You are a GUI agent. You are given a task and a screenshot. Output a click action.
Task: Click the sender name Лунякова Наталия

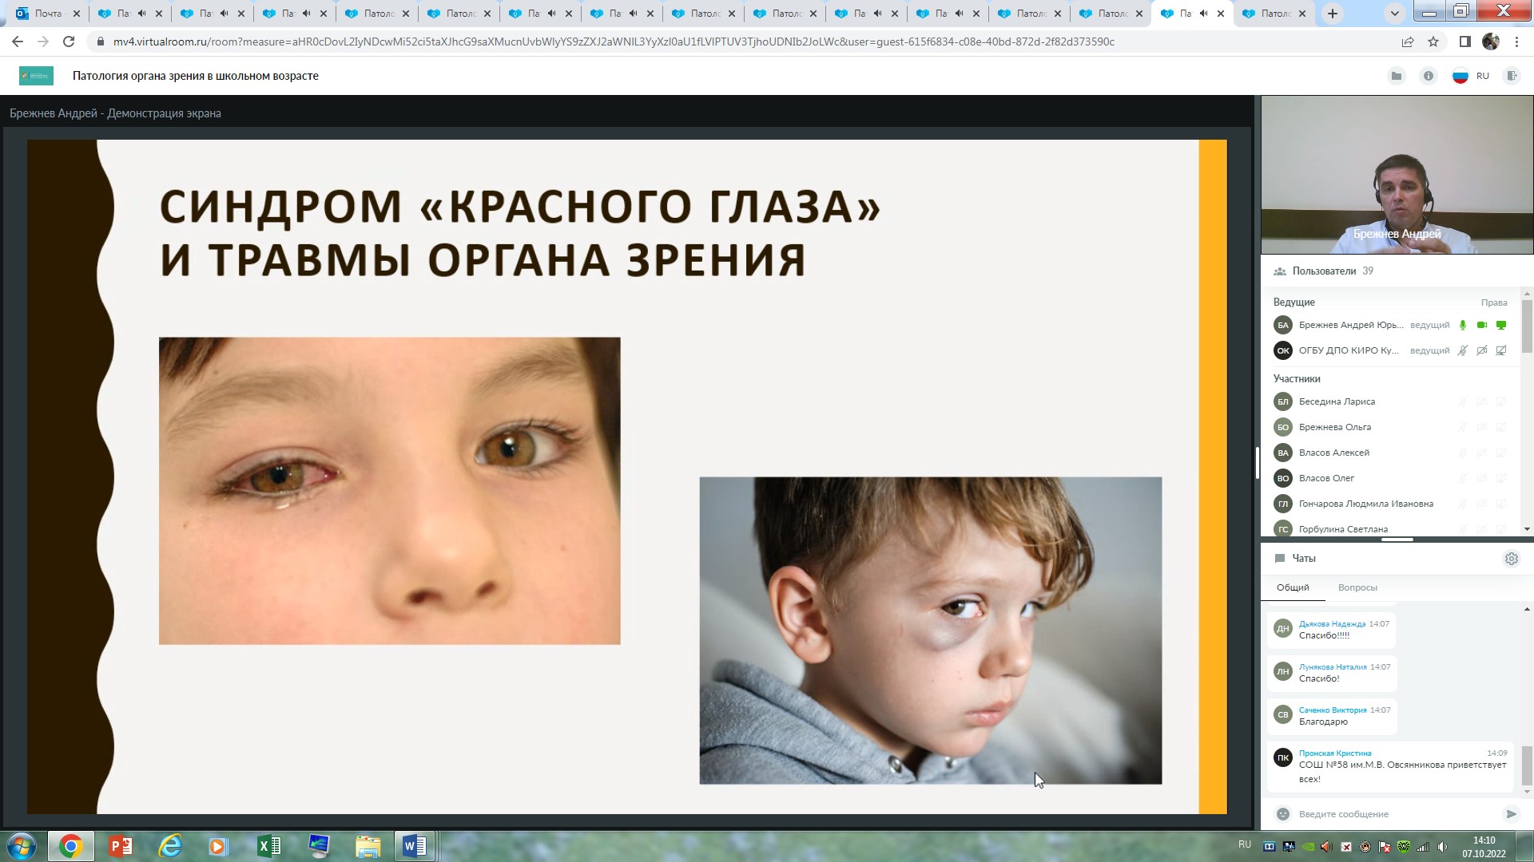click(x=1333, y=666)
